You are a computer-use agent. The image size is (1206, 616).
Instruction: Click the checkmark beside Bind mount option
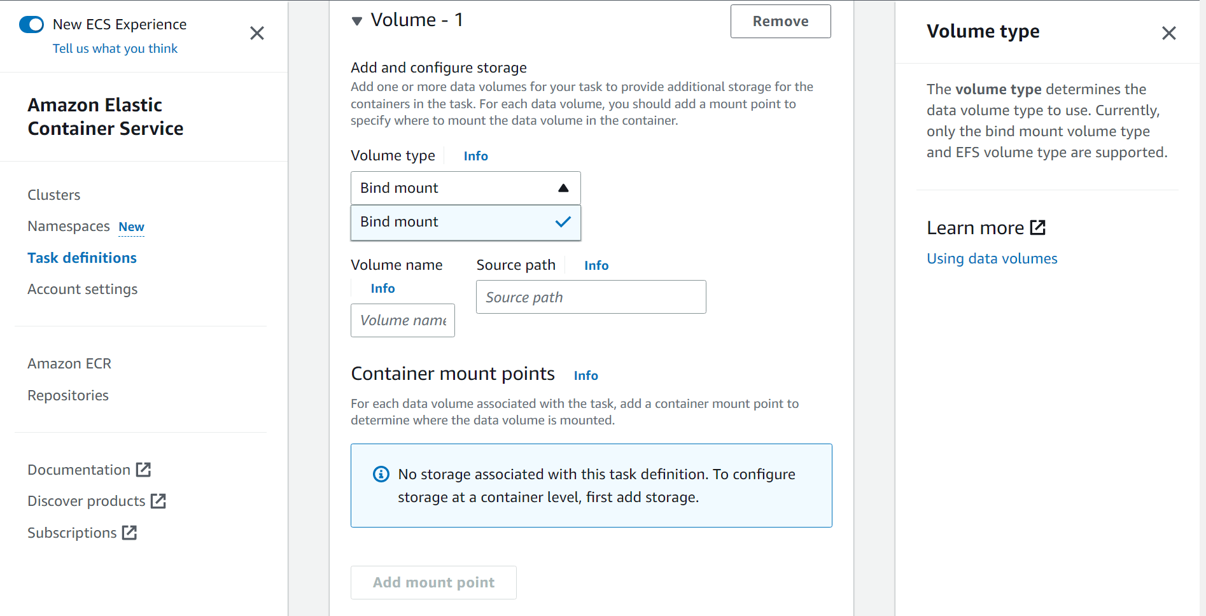pyautogui.click(x=563, y=221)
